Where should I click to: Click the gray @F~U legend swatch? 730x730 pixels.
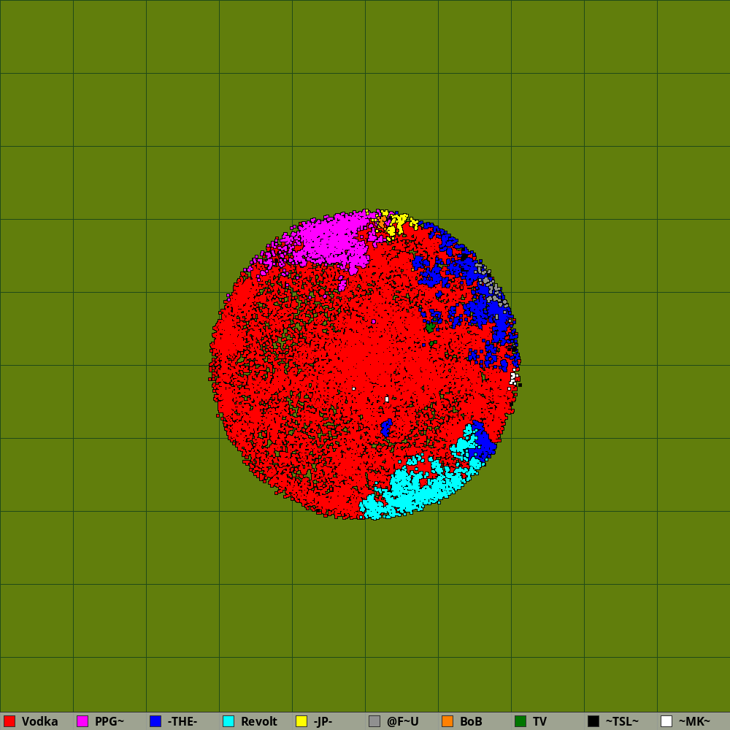pos(374,721)
